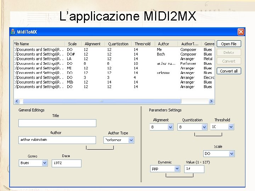The height and width of the screenshot is (191, 255).
Task: Click the Date field showing 1972
Action: [x=67, y=163]
